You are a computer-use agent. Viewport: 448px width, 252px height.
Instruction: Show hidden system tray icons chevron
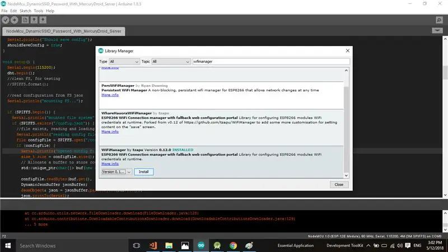pos(368,245)
